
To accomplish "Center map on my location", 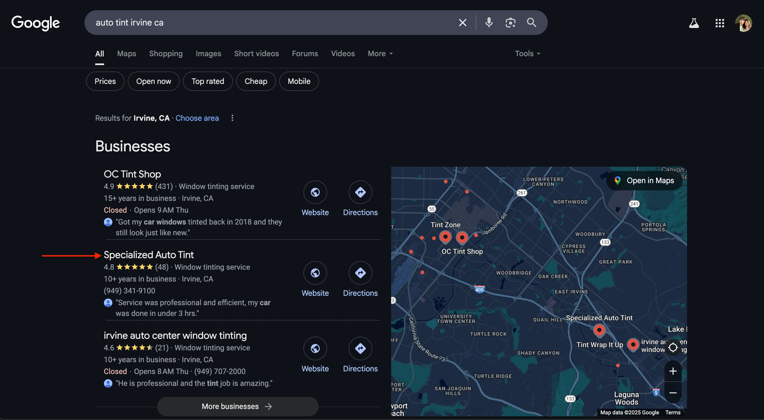I will click(673, 347).
